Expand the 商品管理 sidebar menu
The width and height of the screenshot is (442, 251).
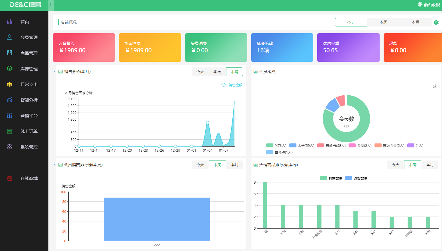pyautogui.click(x=29, y=53)
